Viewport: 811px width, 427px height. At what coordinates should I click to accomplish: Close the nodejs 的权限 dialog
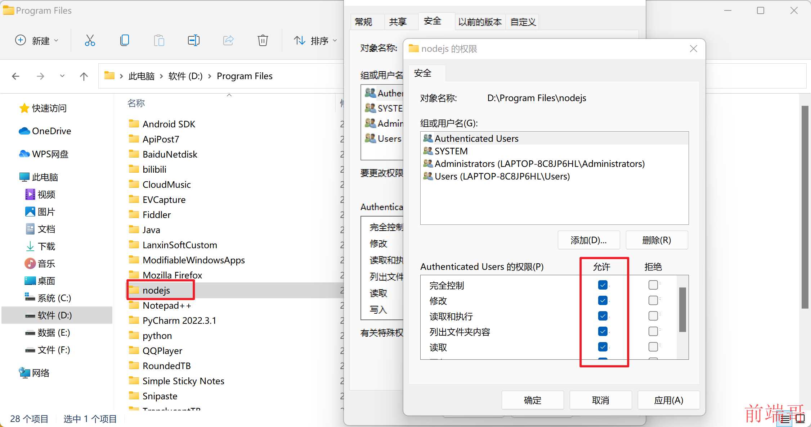694,49
